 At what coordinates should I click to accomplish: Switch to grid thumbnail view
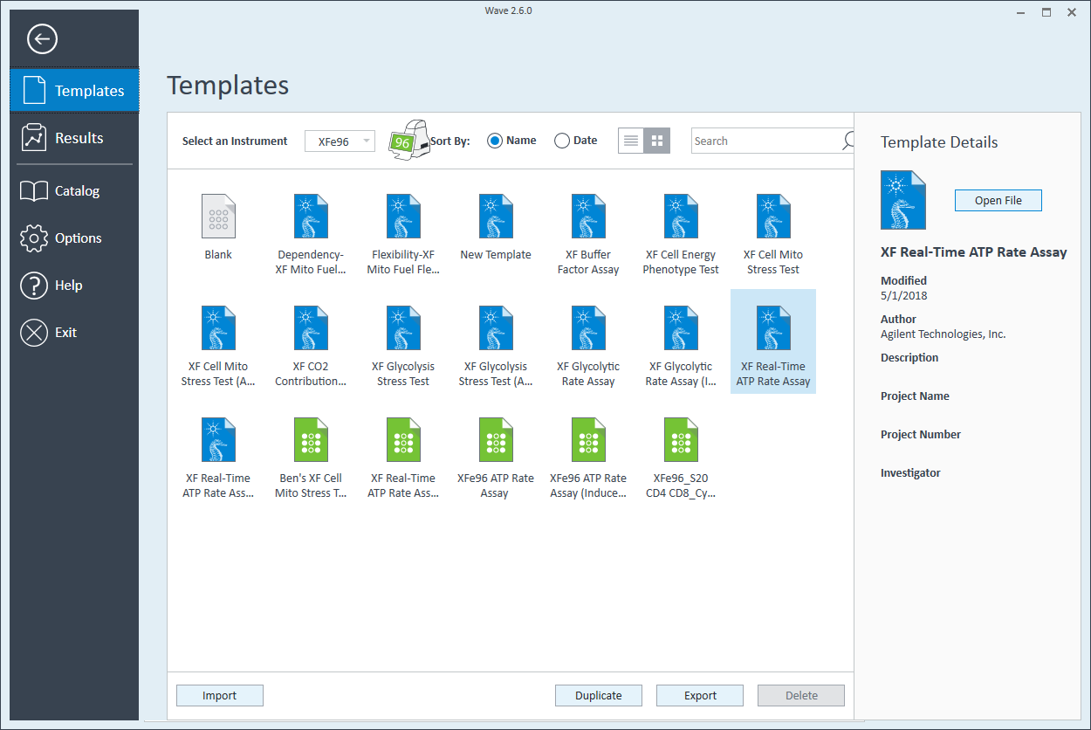(x=657, y=141)
